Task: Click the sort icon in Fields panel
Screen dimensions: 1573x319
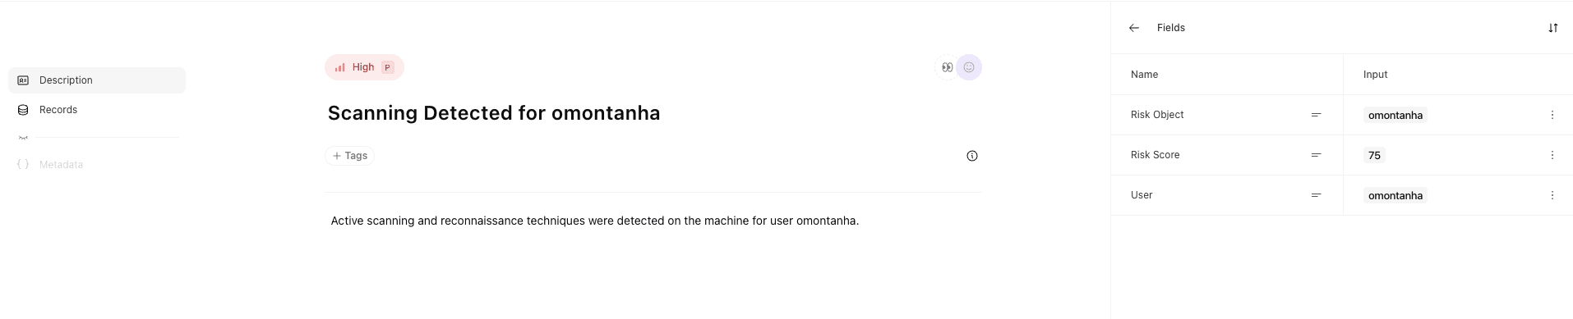Action: pyautogui.click(x=1552, y=28)
